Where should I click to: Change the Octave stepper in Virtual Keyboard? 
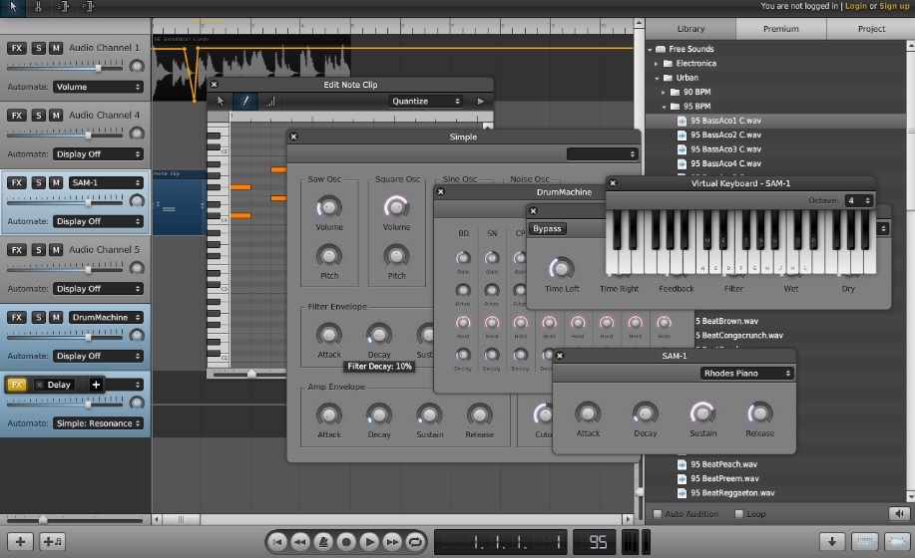859,200
